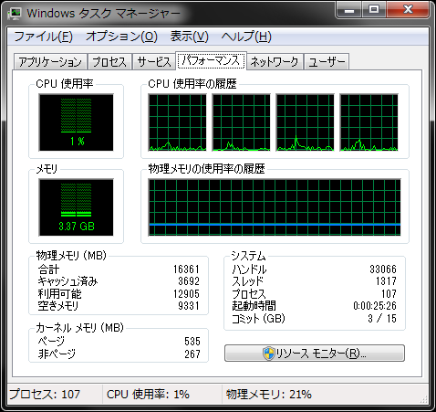Click the ハンドル value 33066
436x412 pixels.
pyautogui.click(x=383, y=269)
